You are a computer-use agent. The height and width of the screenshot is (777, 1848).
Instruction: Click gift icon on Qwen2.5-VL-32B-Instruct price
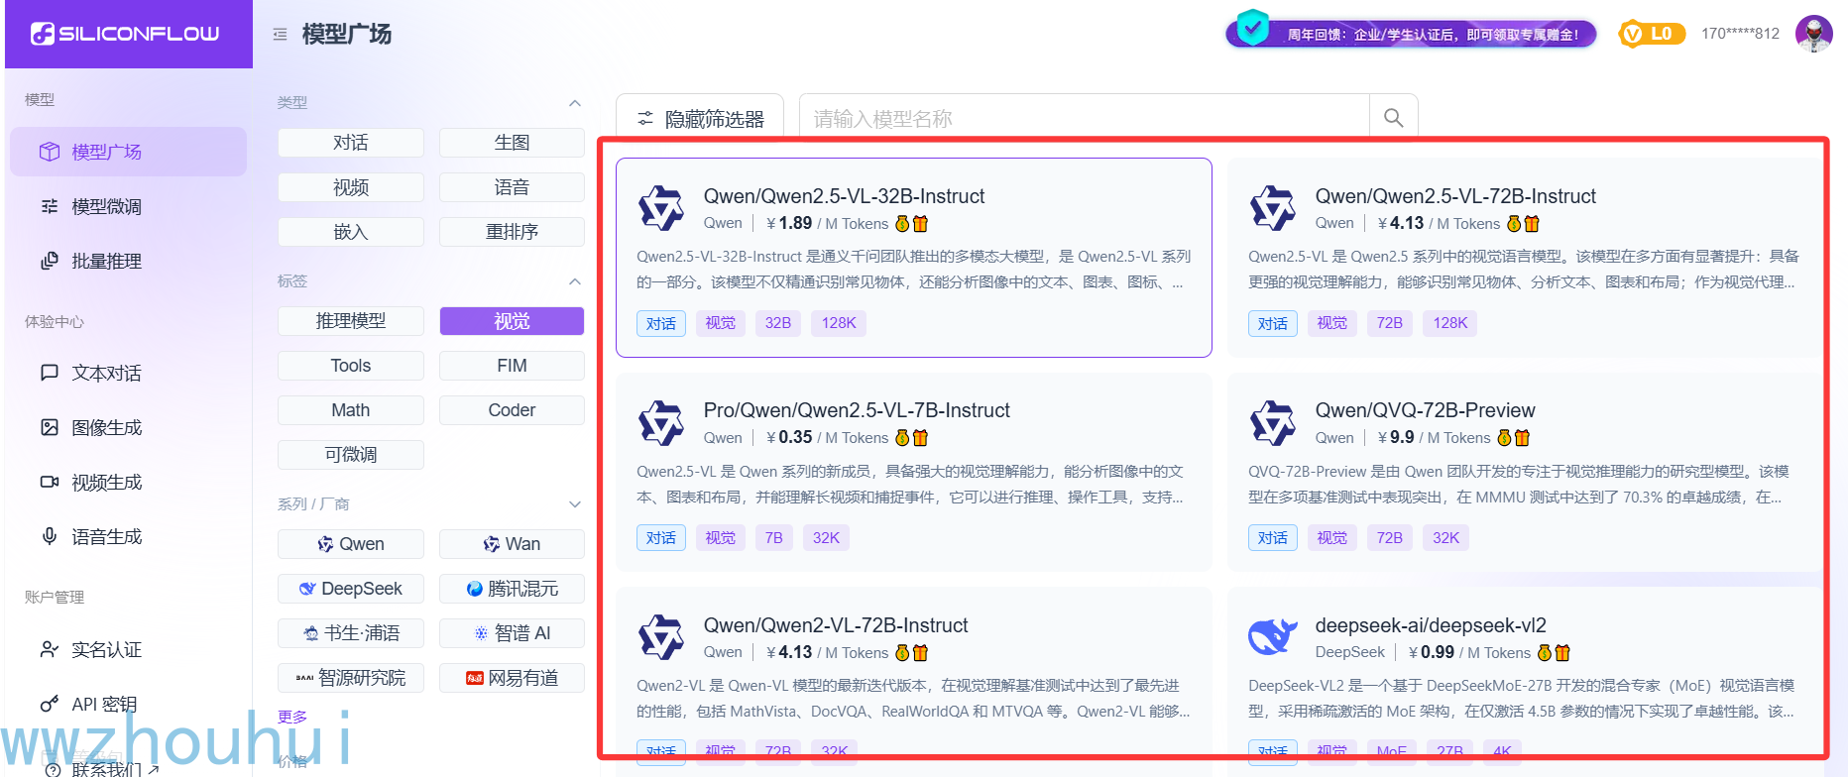[920, 224]
